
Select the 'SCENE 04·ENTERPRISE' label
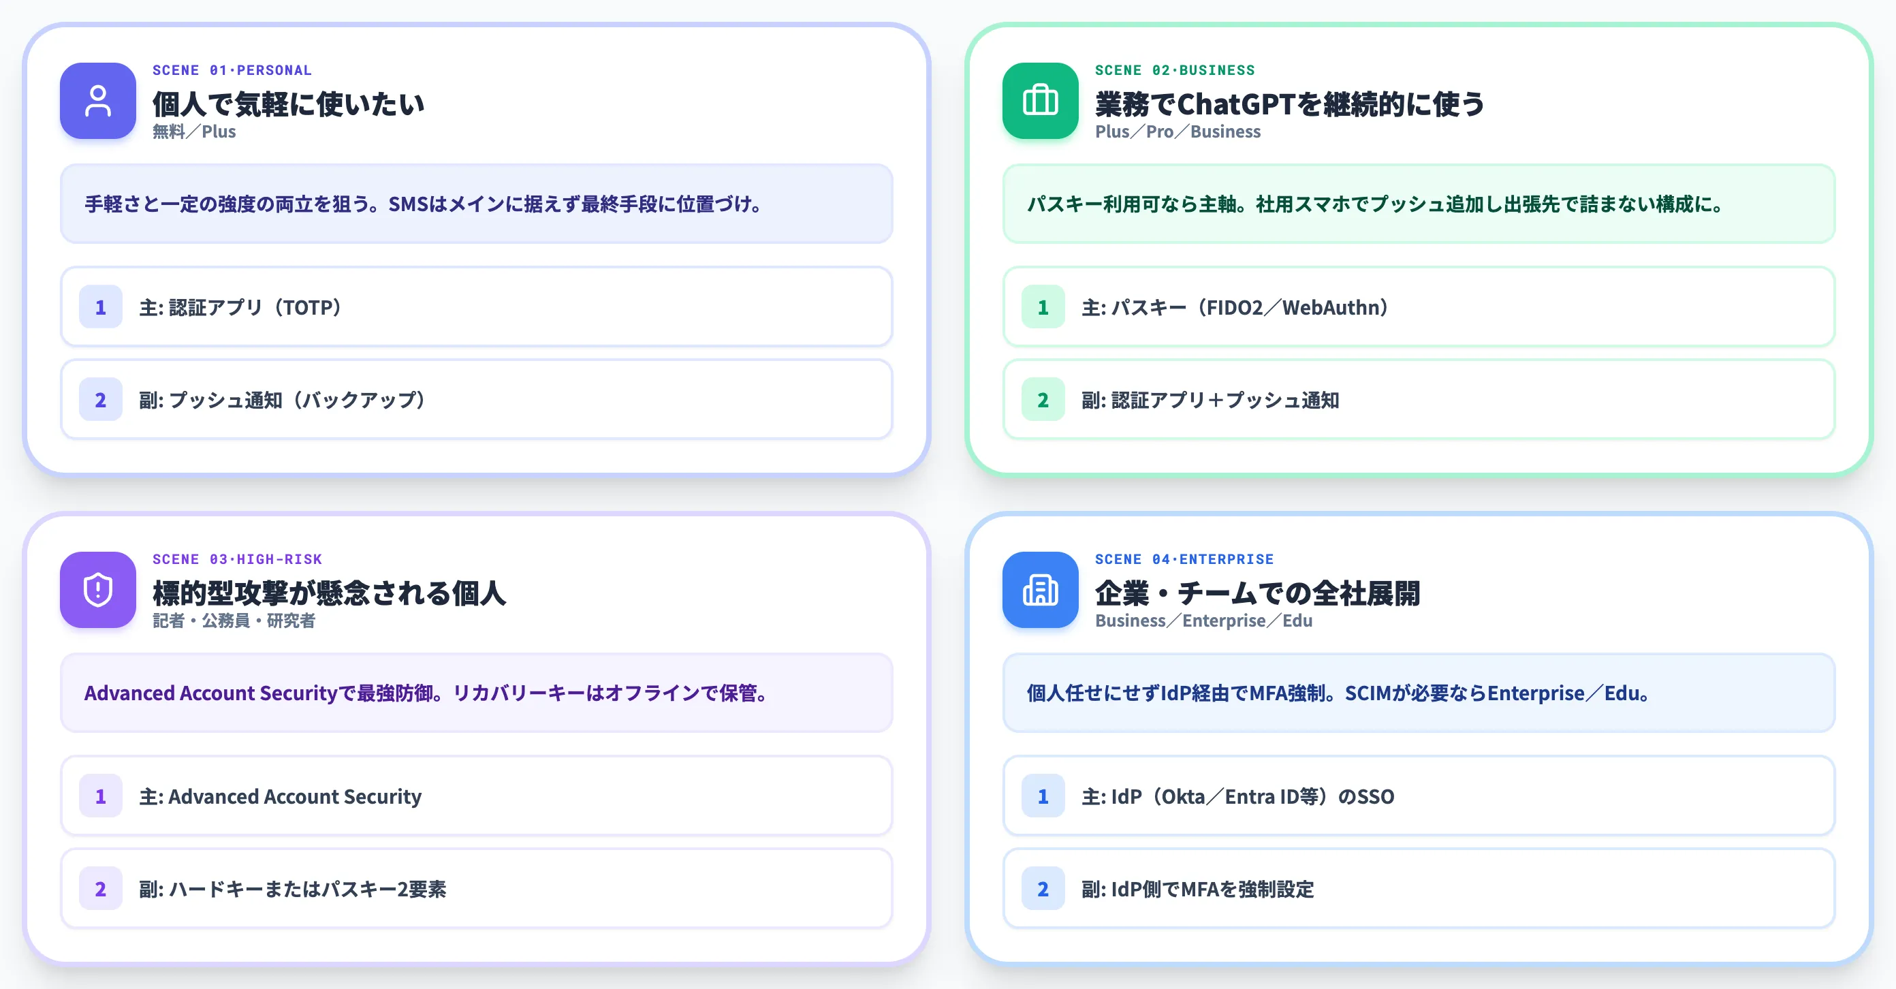point(1184,559)
